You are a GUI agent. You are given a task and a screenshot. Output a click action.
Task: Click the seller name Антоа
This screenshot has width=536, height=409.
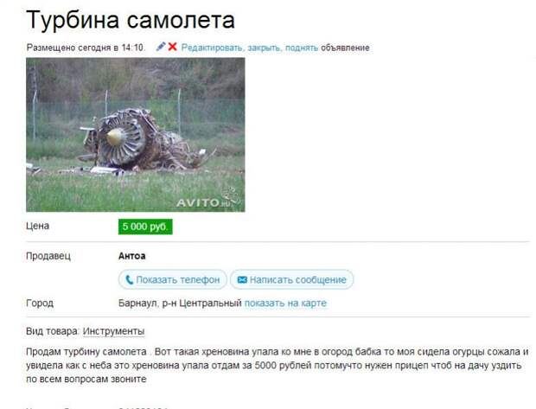132,256
